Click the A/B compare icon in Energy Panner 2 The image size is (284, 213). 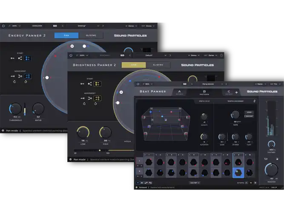click(55, 26)
